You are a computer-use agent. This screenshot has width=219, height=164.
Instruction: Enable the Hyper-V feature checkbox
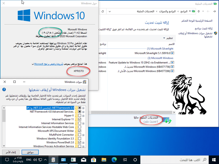click(80, 116)
